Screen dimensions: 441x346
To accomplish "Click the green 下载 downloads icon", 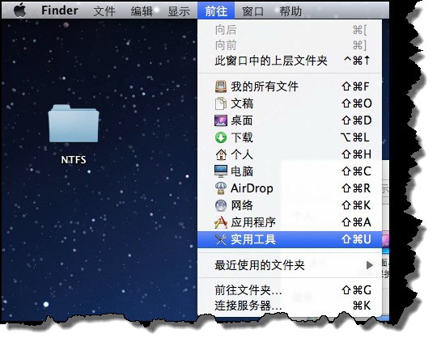I will [x=221, y=137].
